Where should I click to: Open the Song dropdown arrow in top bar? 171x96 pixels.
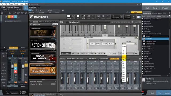coord(160,8)
